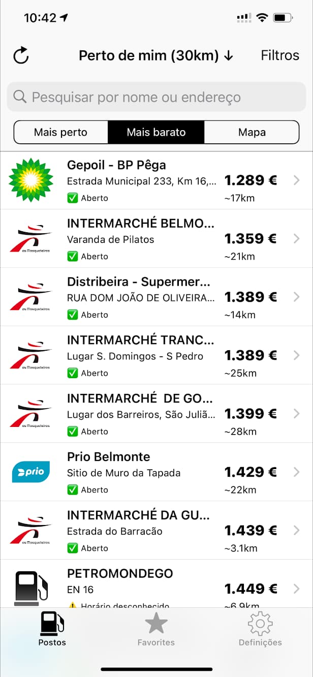The width and height of the screenshot is (313, 677).
Task: Focus the Pesquisar por nome ou endereço field
Action: point(156,97)
